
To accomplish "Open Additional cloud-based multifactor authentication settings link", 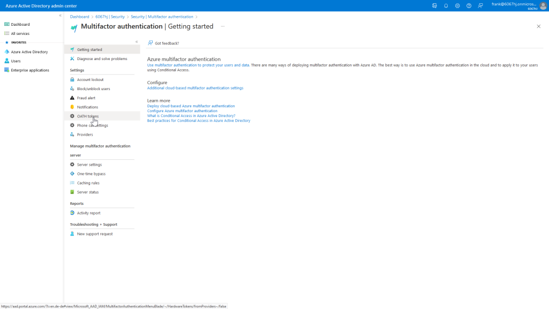I will click(195, 88).
